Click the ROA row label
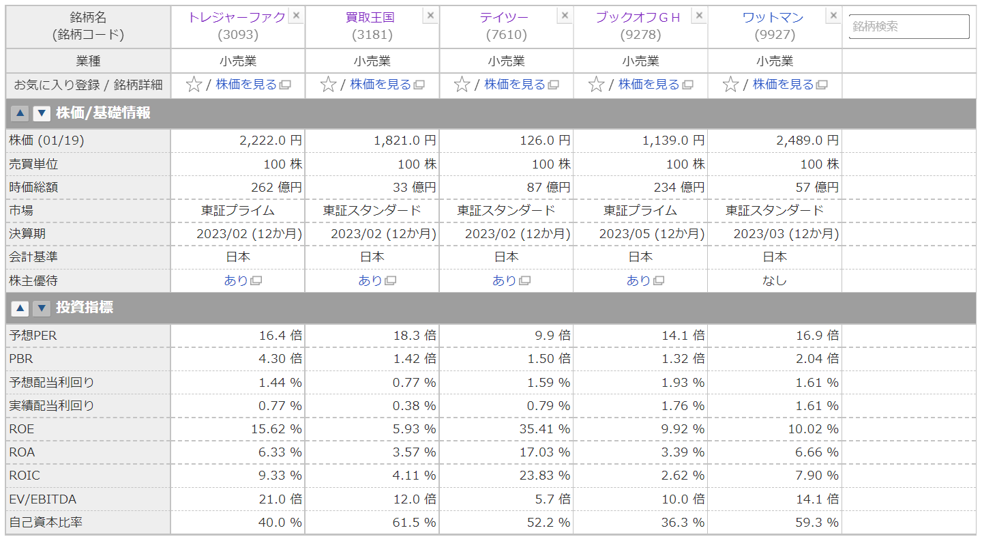The image size is (982, 539). pos(22,452)
